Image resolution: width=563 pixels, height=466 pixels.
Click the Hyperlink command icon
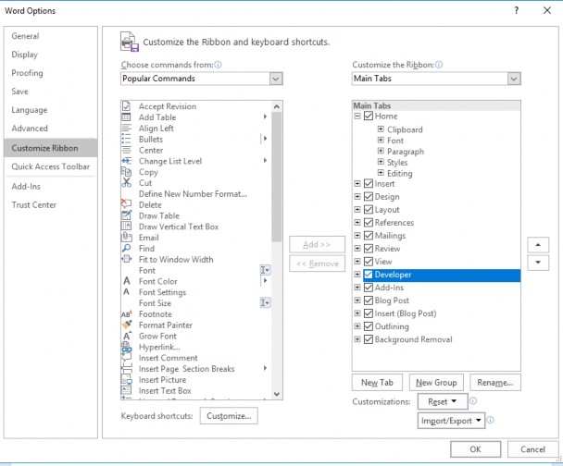pyautogui.click(x=126, y=347)
